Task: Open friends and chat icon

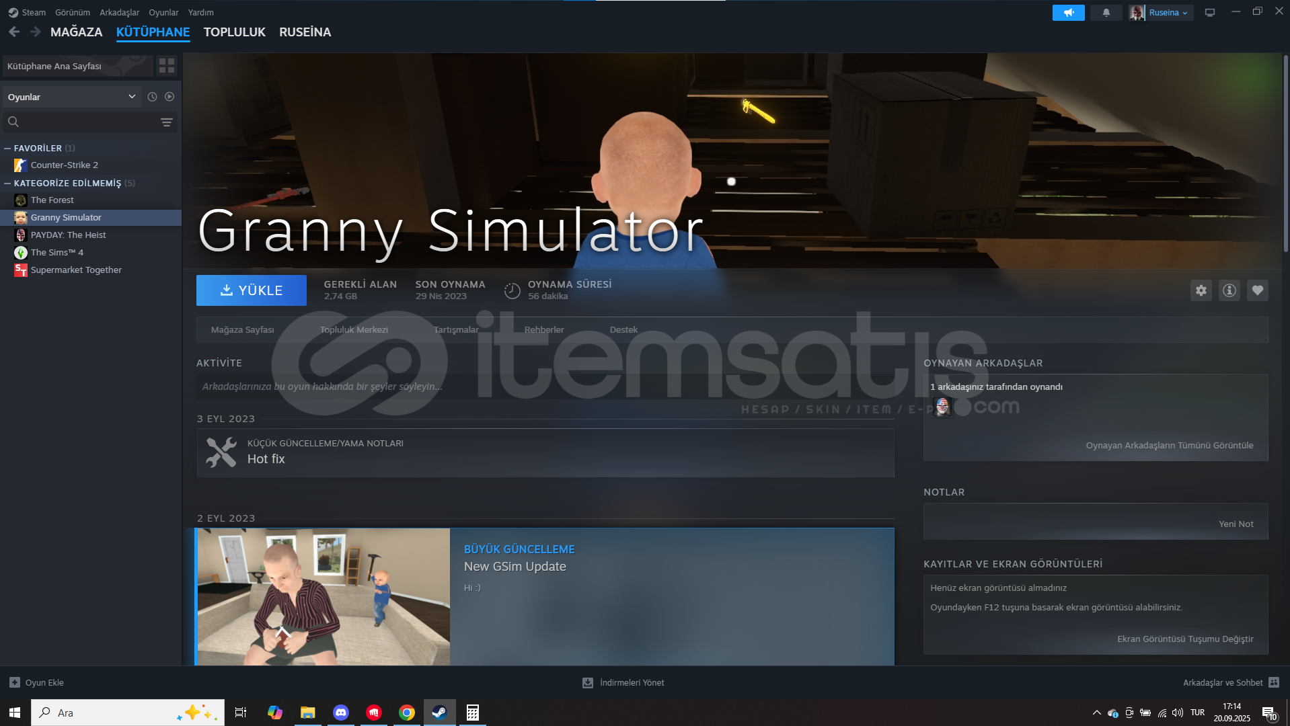Action: point(1274,682)
